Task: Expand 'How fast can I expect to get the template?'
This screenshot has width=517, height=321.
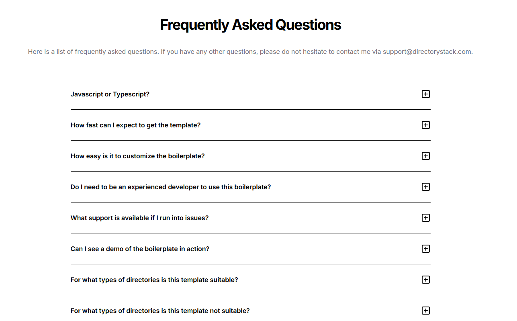Action: pos(135,125)
